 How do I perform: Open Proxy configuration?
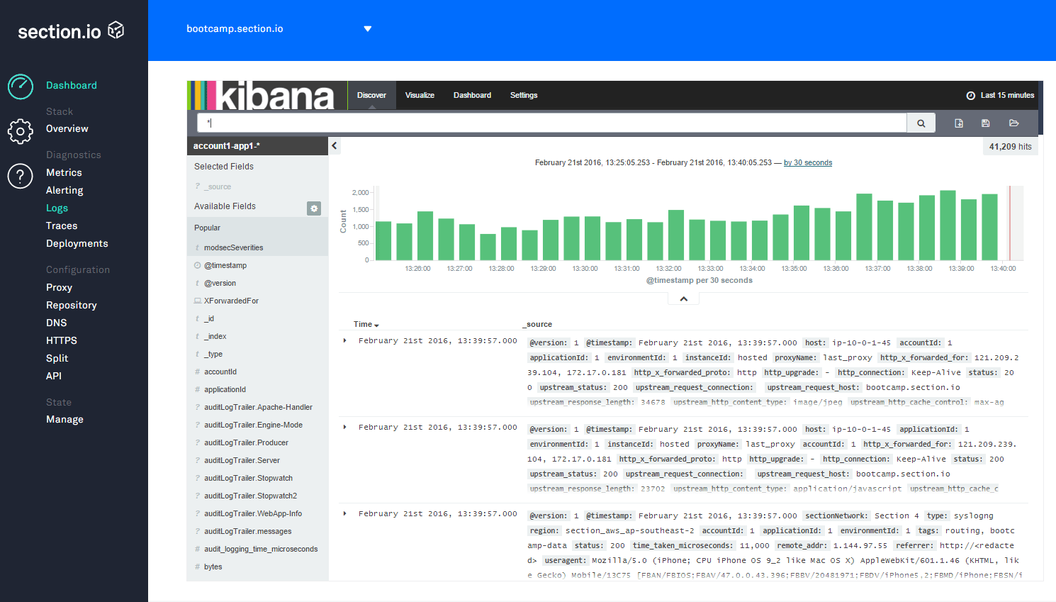click(x=59, y=288)
